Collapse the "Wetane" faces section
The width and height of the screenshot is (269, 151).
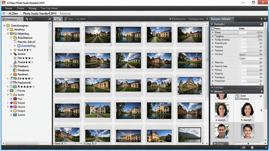click(212, 91)
